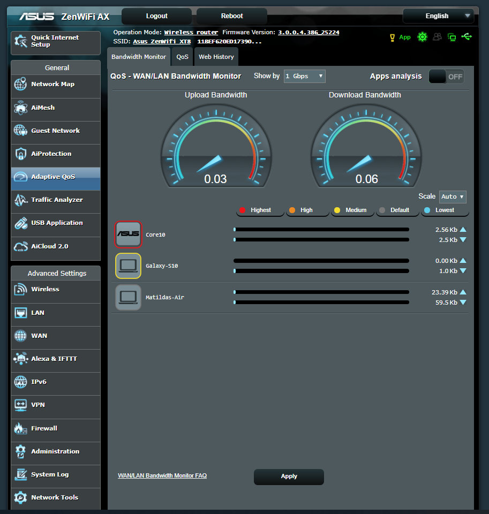Open the WAN/LAN Bandwidth Monitor FAQ link

162,475
